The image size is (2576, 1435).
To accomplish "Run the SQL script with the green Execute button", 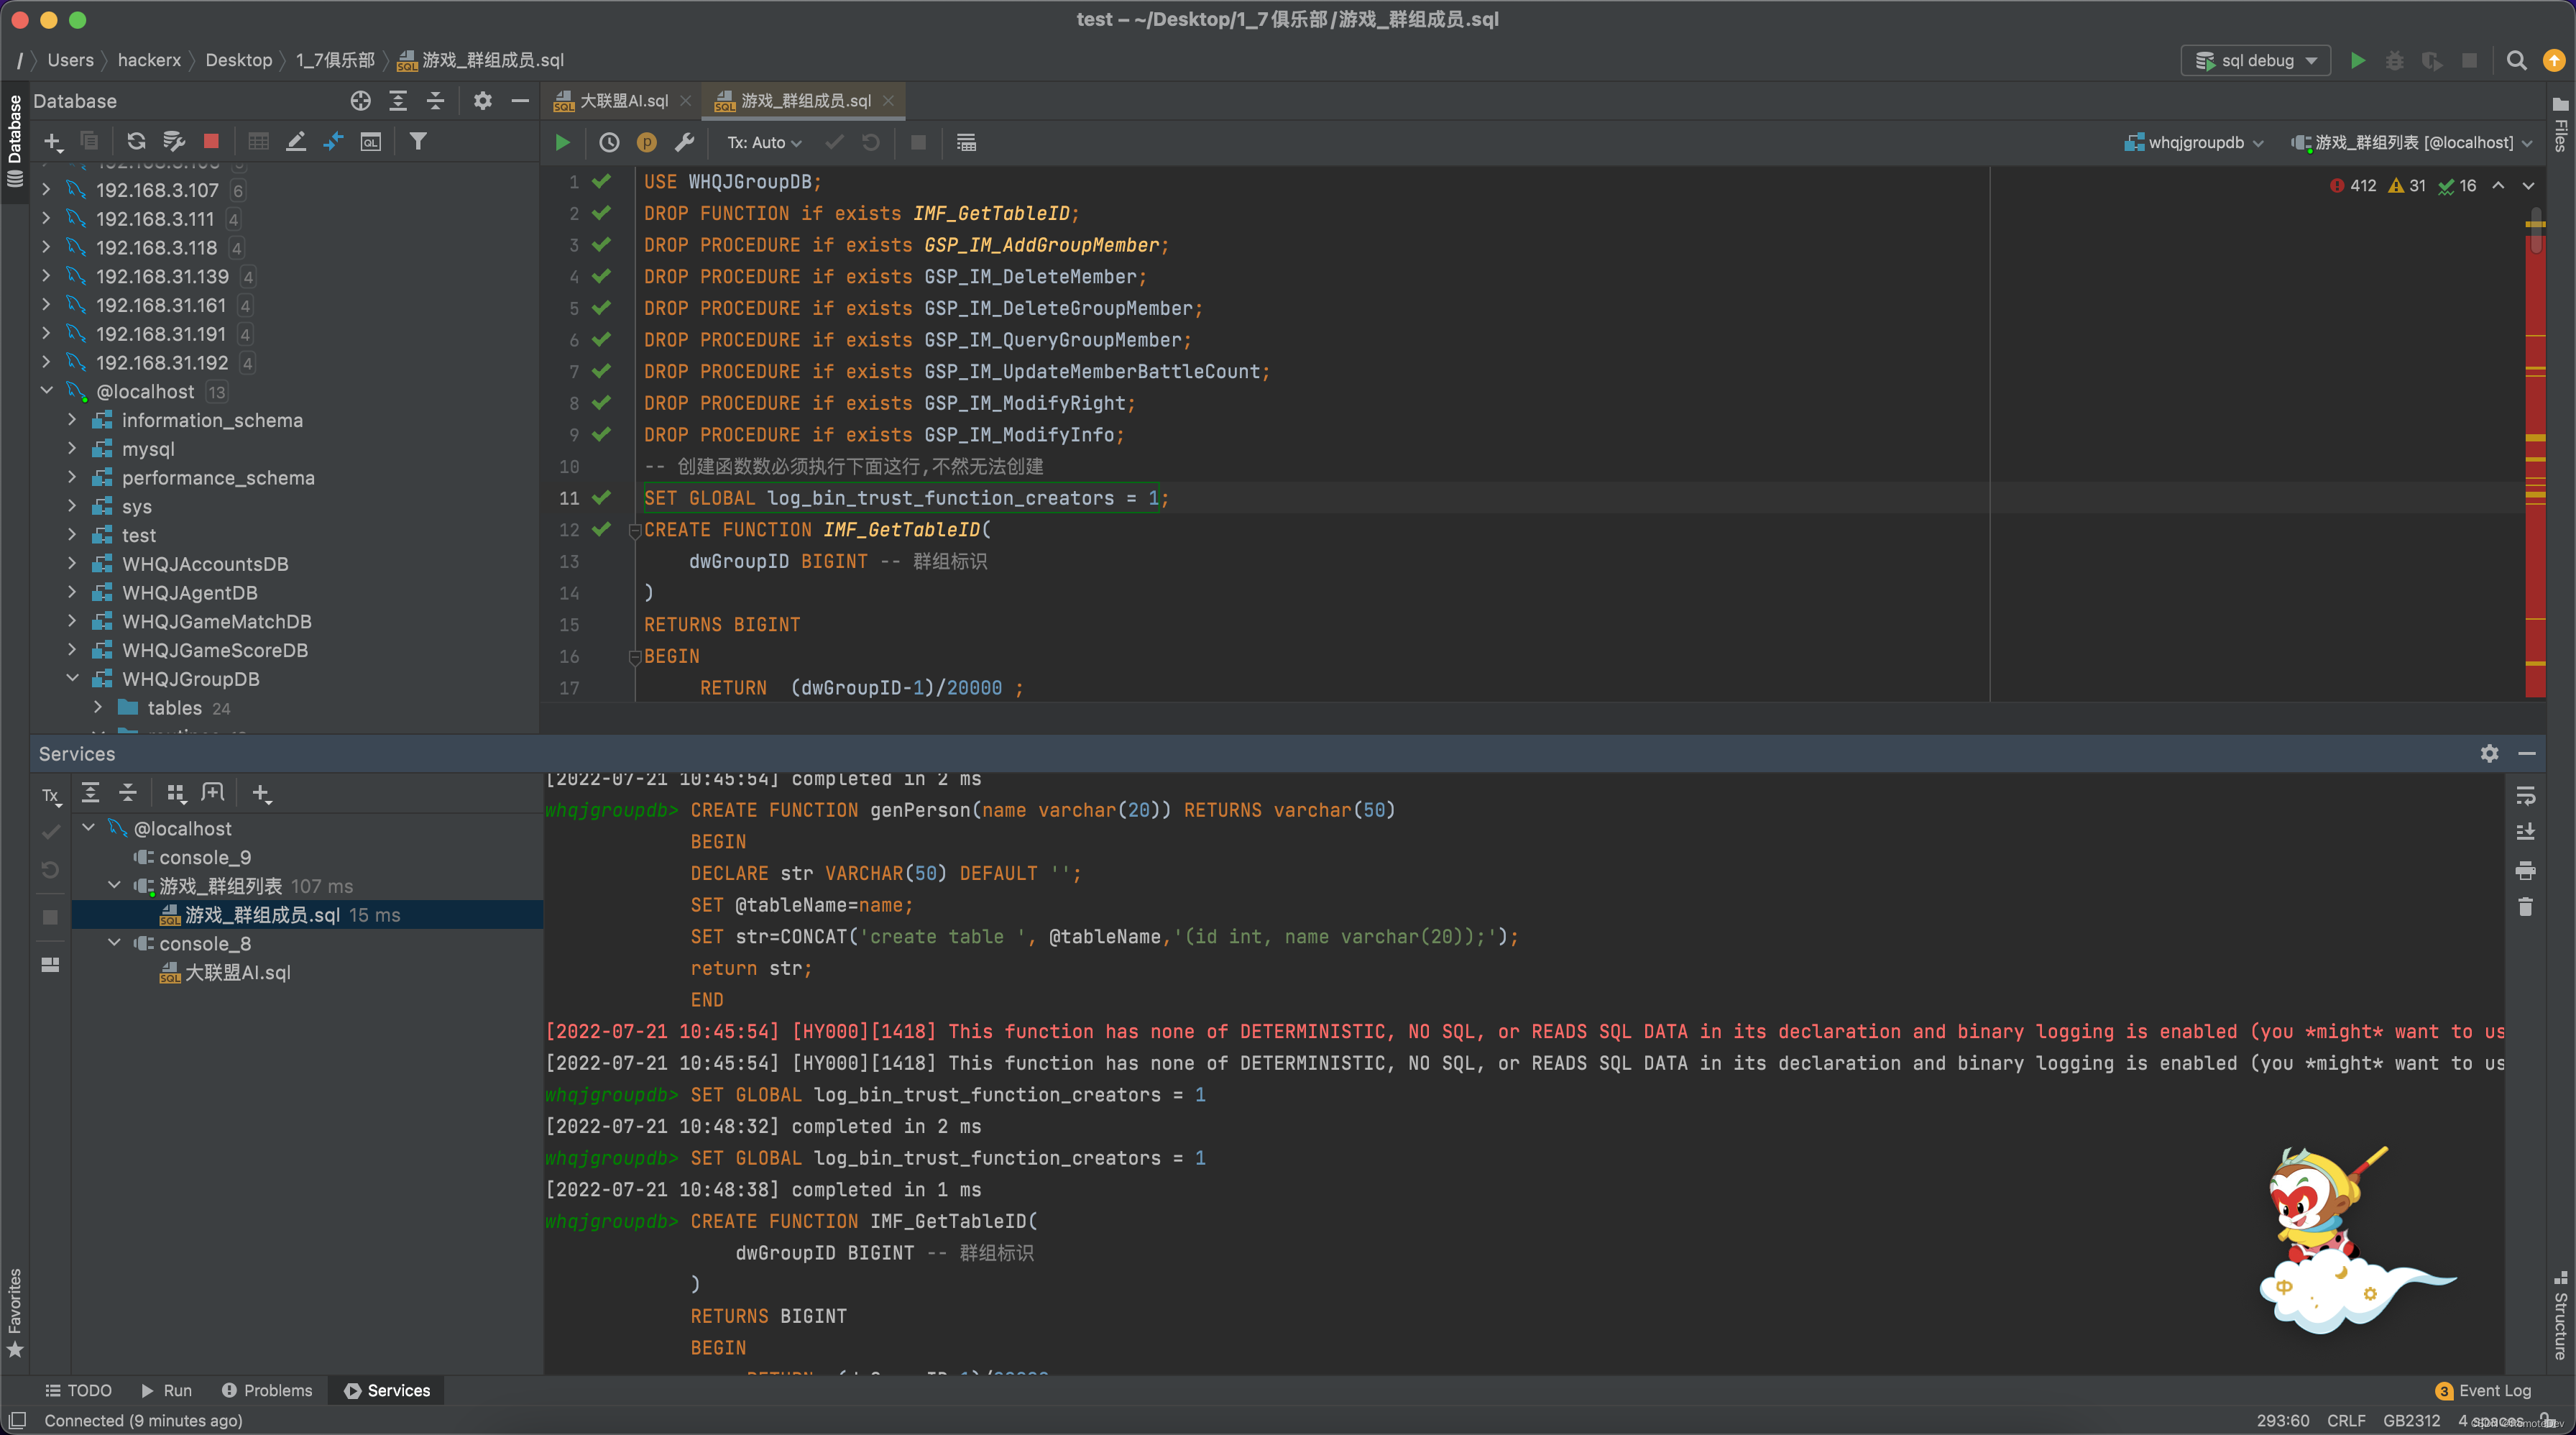I will click(563, 143).
